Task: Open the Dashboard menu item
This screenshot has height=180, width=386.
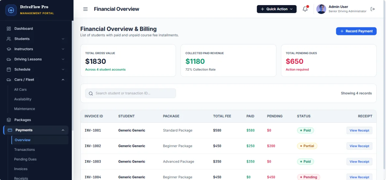Action: coord(36,29)
